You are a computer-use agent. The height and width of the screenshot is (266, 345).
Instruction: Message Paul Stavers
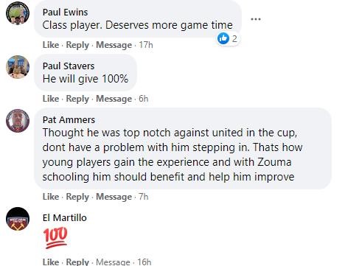tap(114, 99)
